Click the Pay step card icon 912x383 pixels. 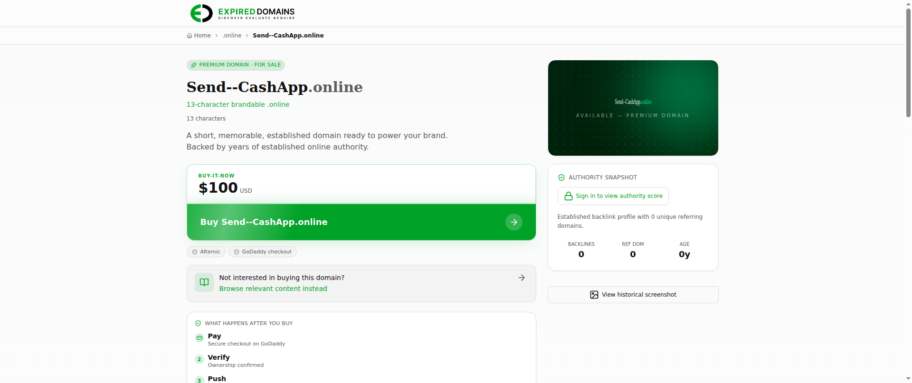pos(199,338)
